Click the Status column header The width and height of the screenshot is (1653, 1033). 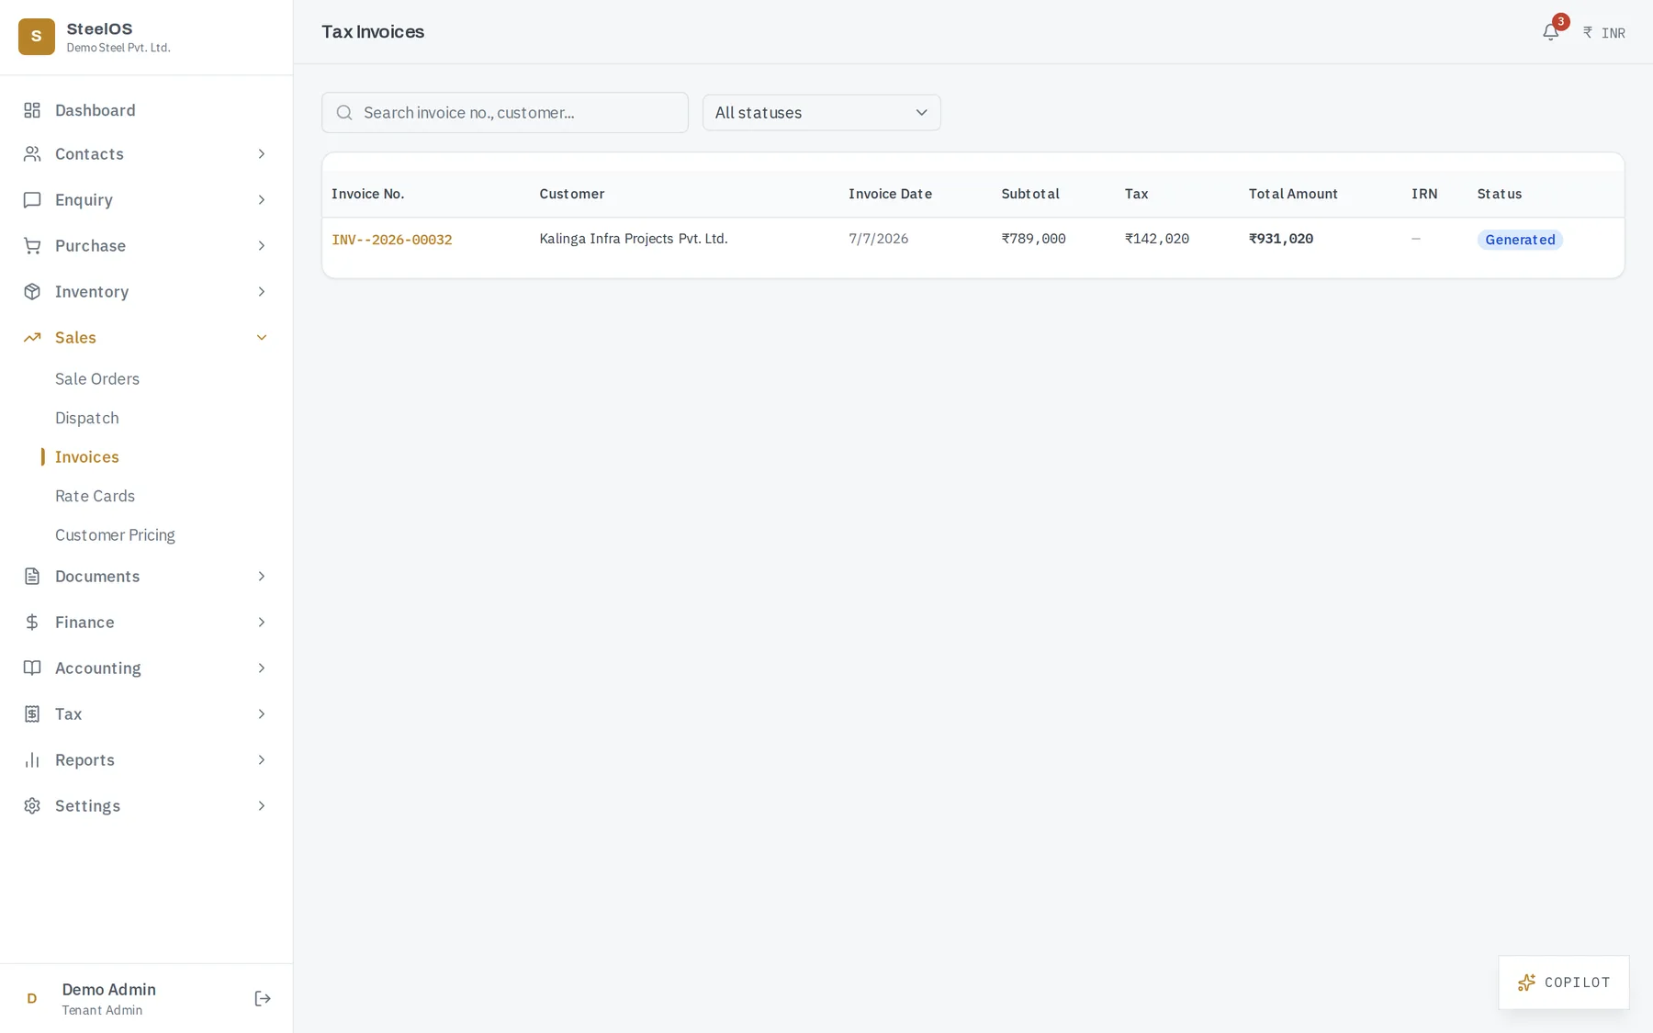click(1500, 194)
